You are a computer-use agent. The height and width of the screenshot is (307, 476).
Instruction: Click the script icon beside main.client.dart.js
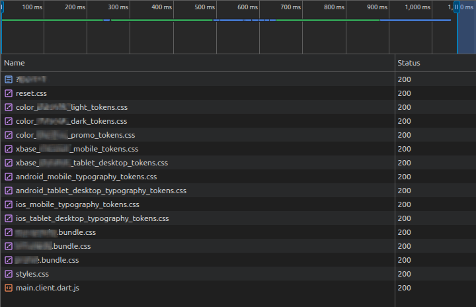(x=9, y=288)
